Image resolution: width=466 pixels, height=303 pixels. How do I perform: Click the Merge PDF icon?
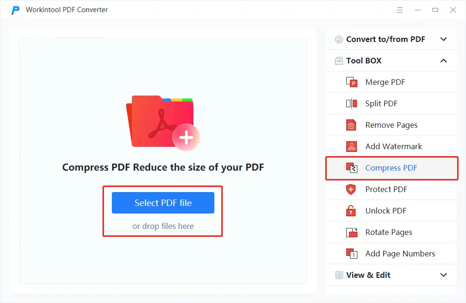(x=351, y=83)
